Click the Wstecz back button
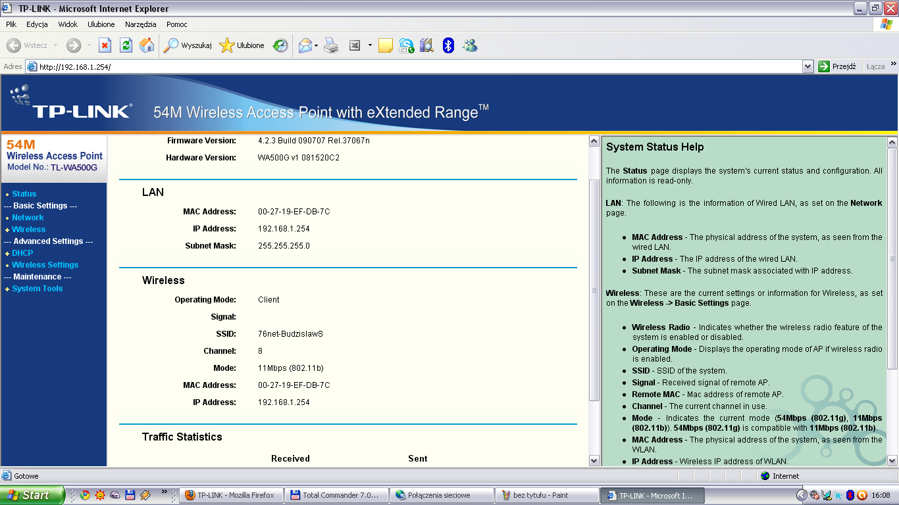 pos(27,45)
